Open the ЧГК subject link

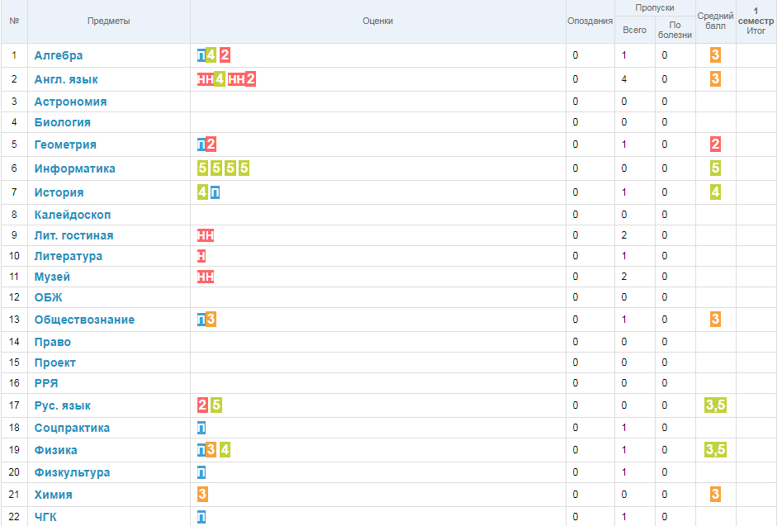pyautogui.click(x=45, y=517)
